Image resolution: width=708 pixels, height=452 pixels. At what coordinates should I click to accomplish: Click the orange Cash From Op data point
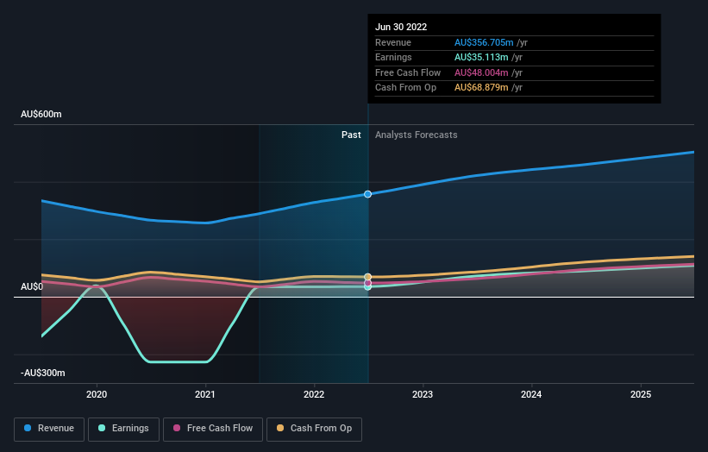[x=368, y=277]
